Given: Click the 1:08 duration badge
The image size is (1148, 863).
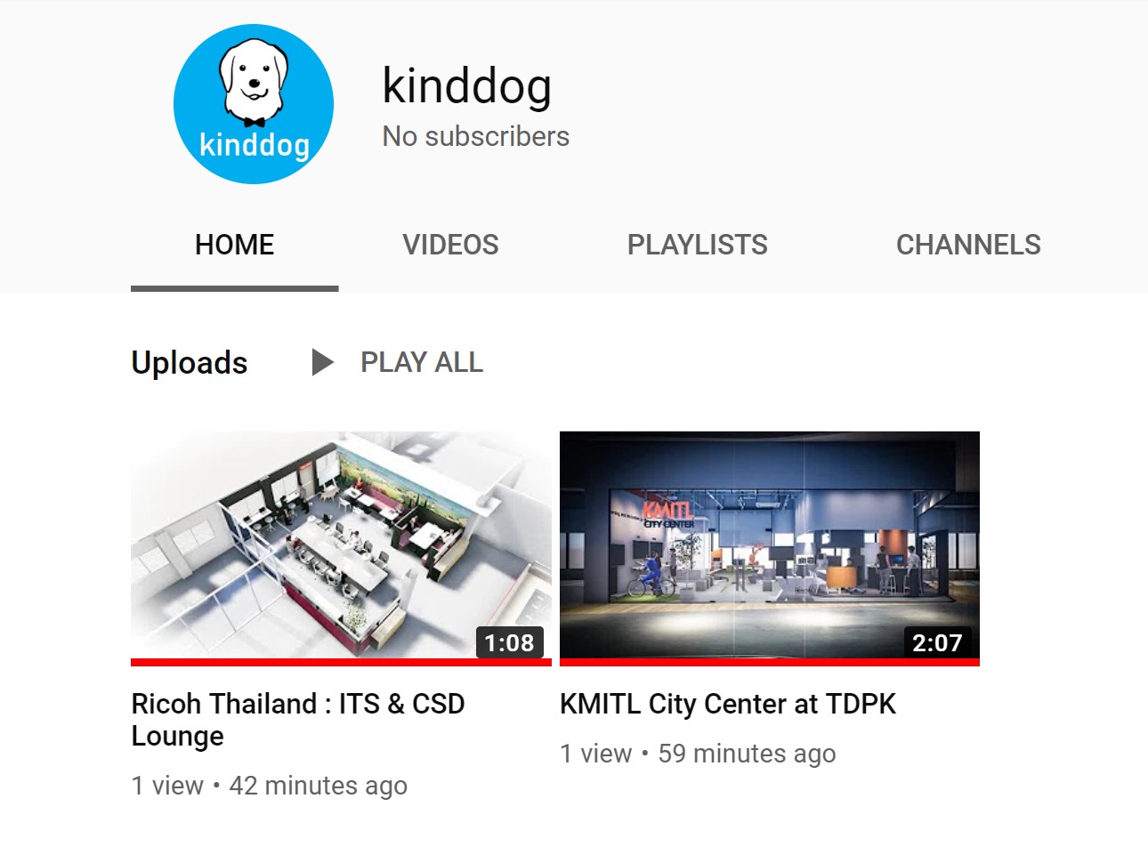Looking at the screenshot, I should [x=510, y=642].
